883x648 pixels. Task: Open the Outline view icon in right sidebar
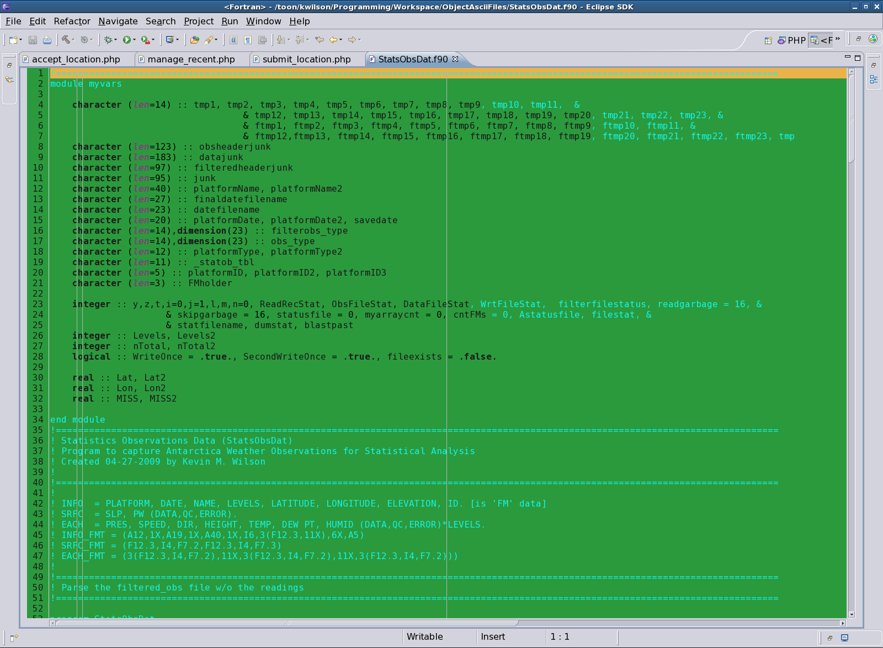pyautogui.click(x=874, y=80)
